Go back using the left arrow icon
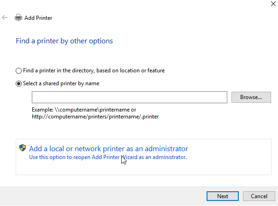Screen dimensions: 278x206 coord(5,18)
